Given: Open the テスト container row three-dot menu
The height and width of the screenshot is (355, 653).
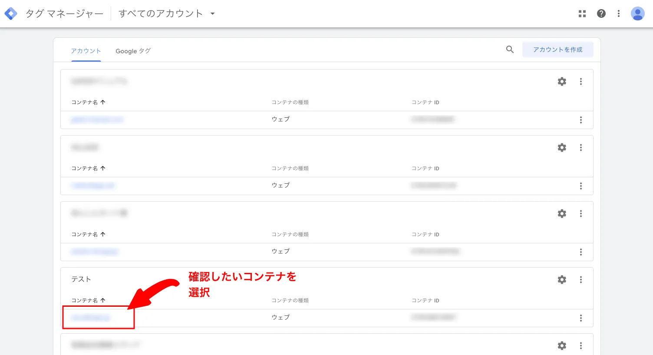Looking at the screenshot, I should click(x=581, y=318).
